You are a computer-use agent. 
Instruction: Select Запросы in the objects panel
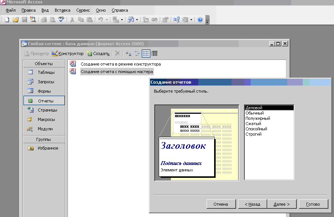(x=44, y=81)
